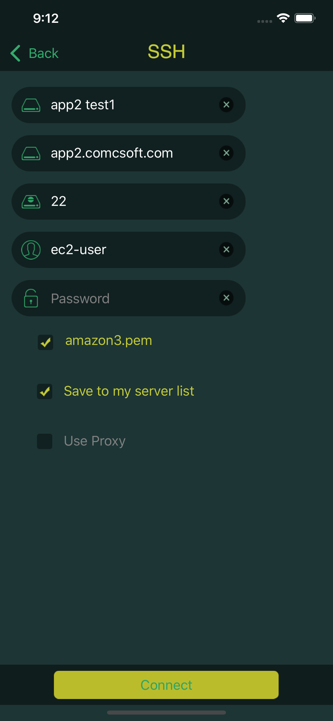
Task: Tap the 9:12 clock in the status bar
Action: point(46,18)
